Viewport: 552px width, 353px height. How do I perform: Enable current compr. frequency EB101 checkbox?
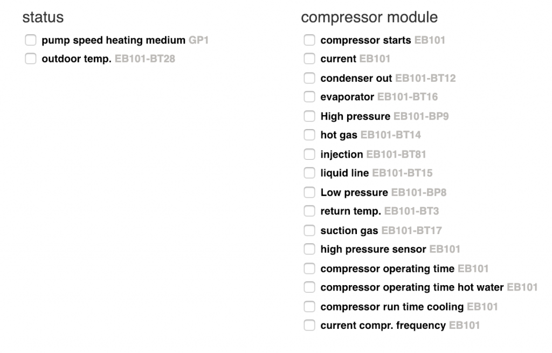(x=309, y=326)
